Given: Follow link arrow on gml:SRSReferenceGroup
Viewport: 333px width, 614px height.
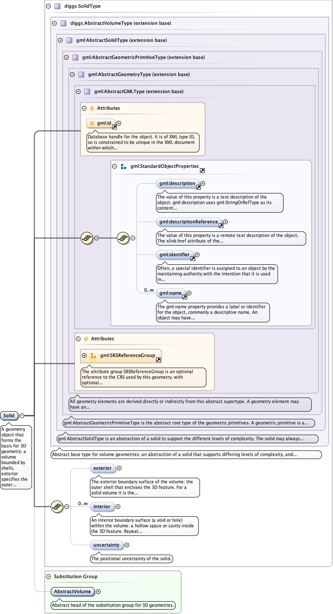Looking at the screenshot, I should pos(158,360).
